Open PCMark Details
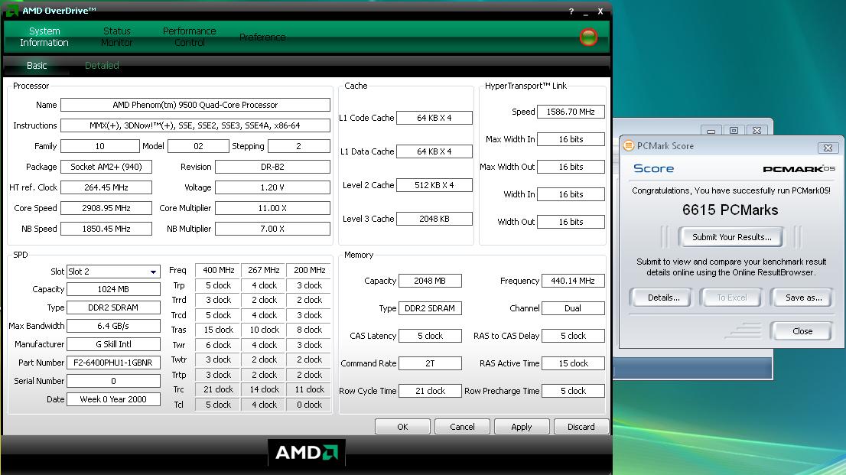This screenshot has height=475, width=846. 663,298
